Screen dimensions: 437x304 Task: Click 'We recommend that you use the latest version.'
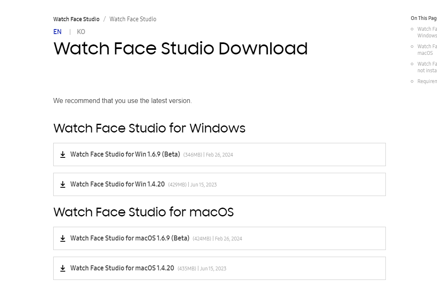click(123, 101)
